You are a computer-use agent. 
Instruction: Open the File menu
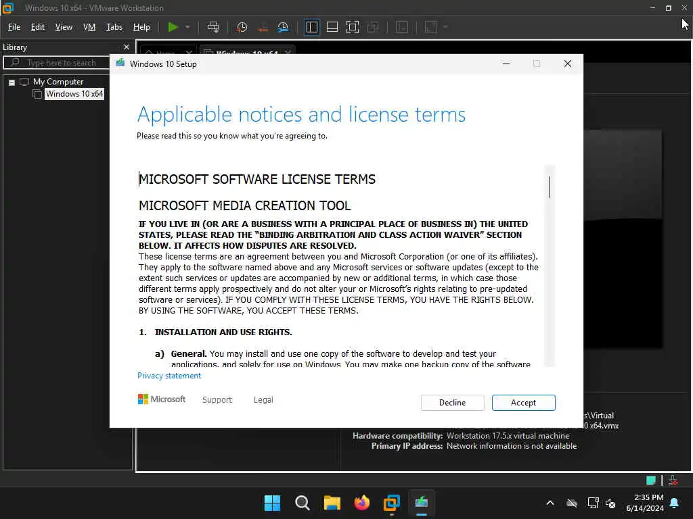[x=14, y=27]
